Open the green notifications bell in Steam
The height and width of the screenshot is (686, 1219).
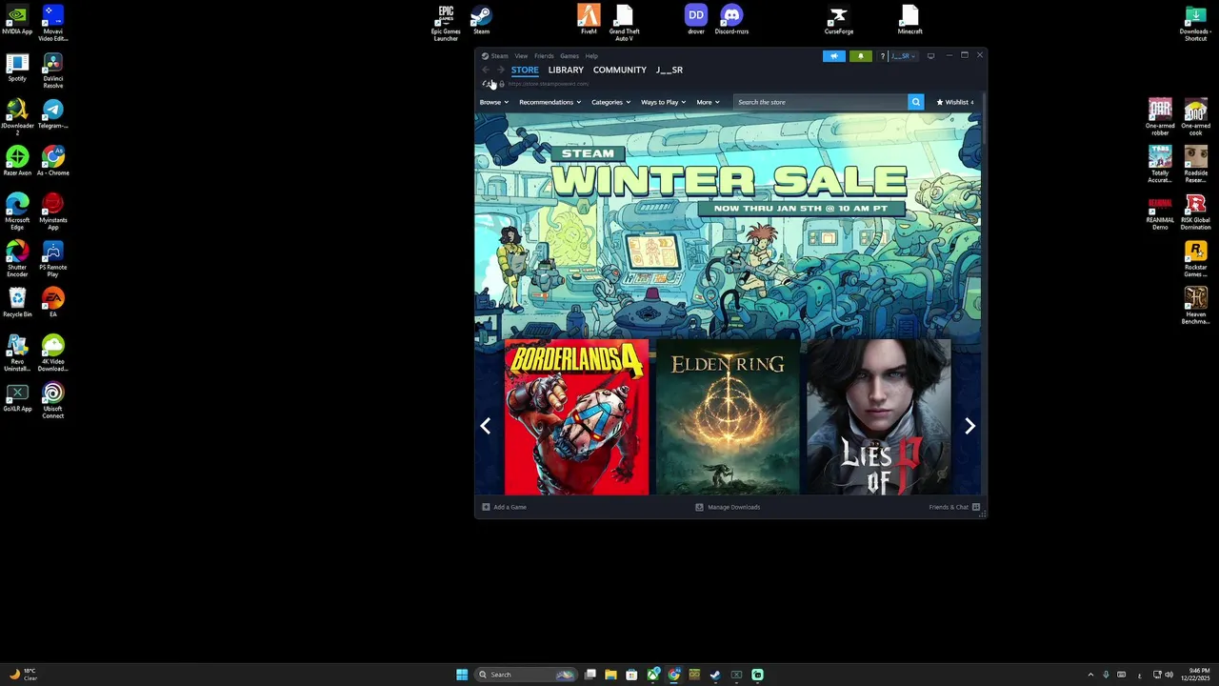coord(861,56)
